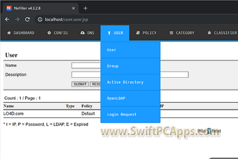Open the DASHBOARD menu
This screenshot has height=159, width=238.
point(21,33)
